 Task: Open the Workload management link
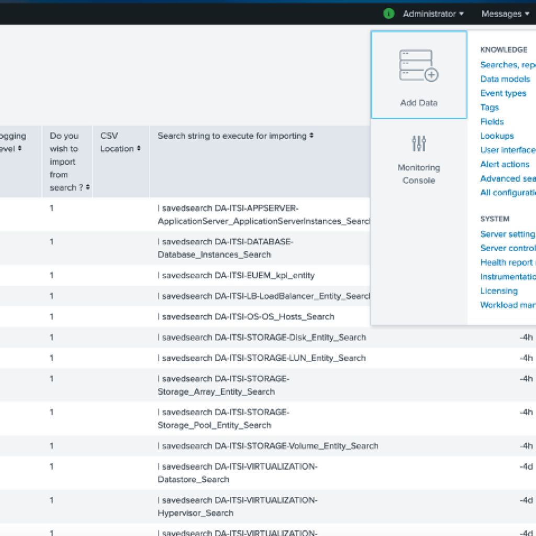(x=508, y=305)
